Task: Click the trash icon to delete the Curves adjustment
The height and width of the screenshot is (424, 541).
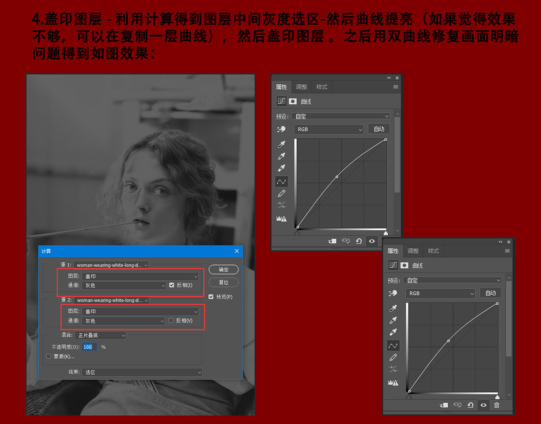Action: tap(496, 405)
